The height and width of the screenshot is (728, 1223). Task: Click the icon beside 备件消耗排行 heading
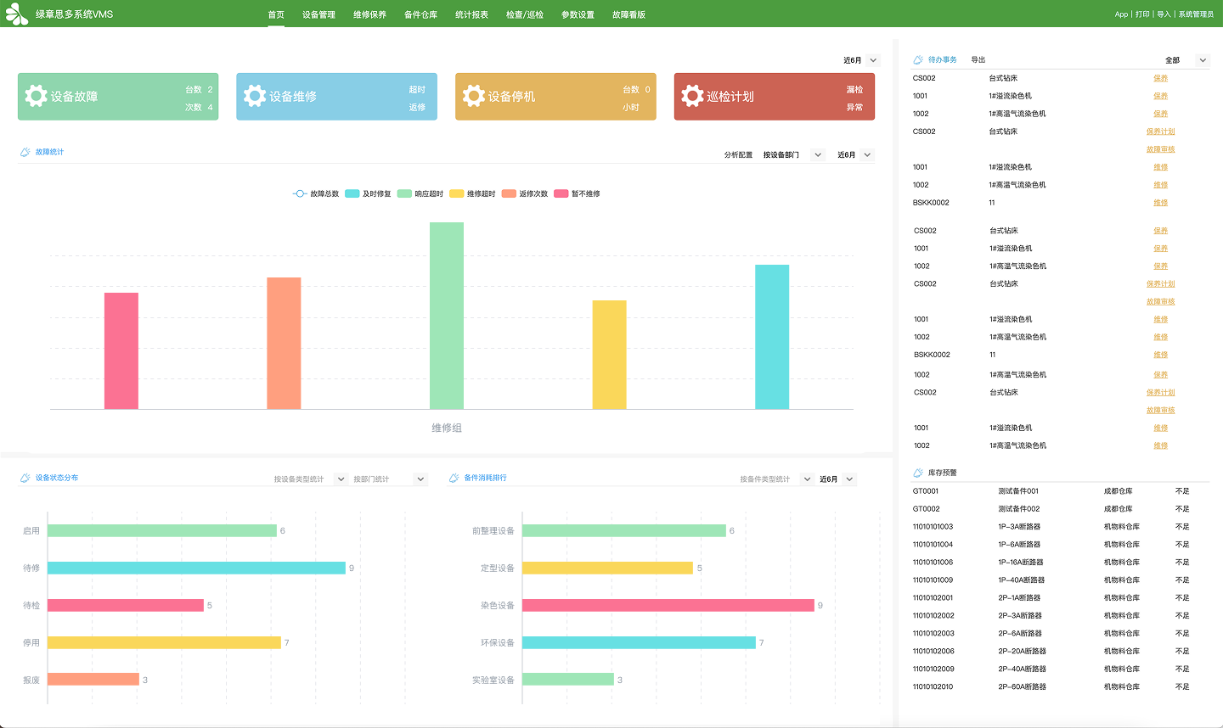click(x=454, y=478)
